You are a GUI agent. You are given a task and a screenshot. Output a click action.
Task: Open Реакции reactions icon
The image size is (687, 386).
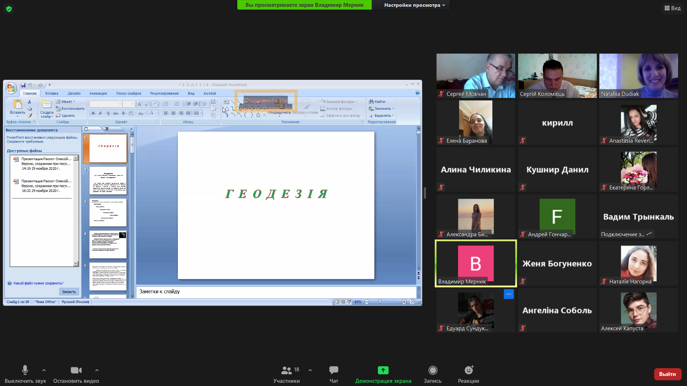468,370
